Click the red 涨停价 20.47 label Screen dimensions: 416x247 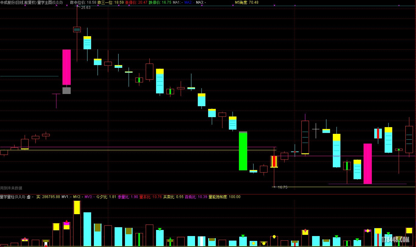[x=136, y=2]
